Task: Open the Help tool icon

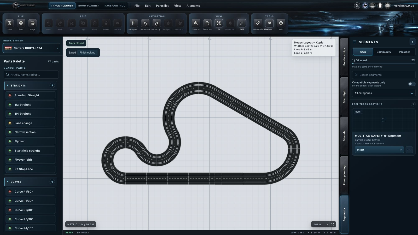Action: 281,23
